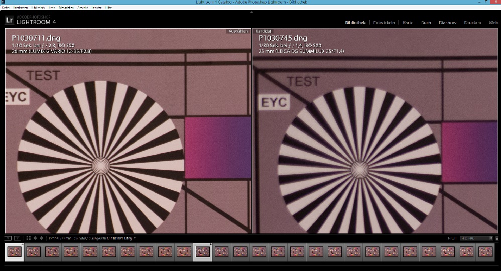
Task: Show grid view from the filmstrip bar
Action: (x=29, y=238)
